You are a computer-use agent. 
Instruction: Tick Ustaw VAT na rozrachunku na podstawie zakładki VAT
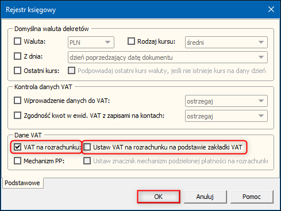87,147
